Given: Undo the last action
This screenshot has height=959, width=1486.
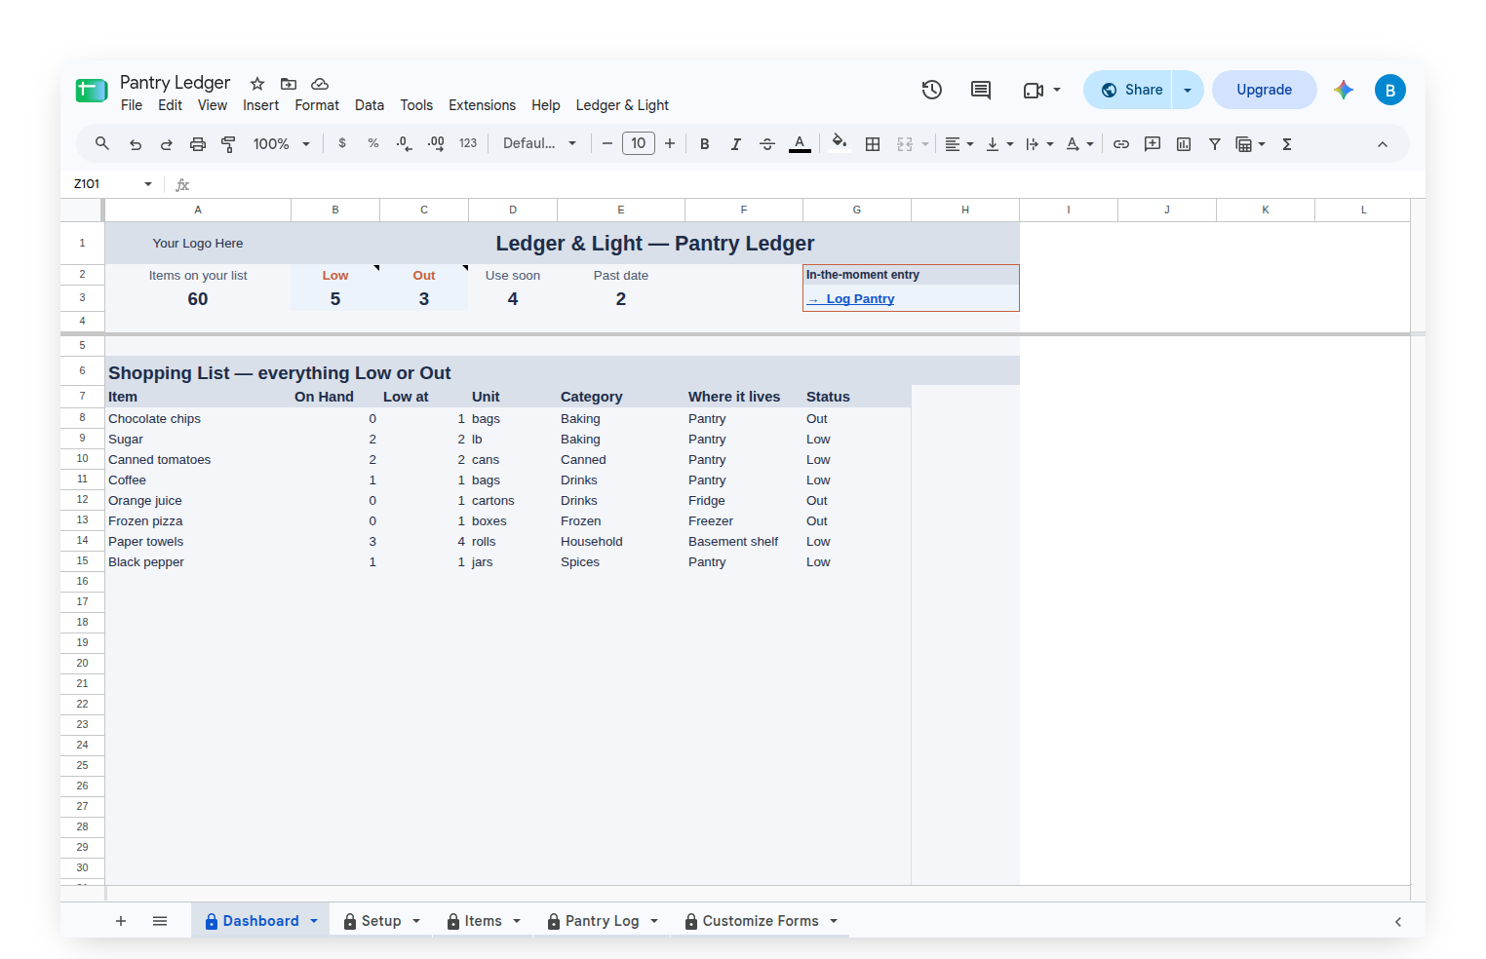Looking at the screenshot, I should (136, 144).
